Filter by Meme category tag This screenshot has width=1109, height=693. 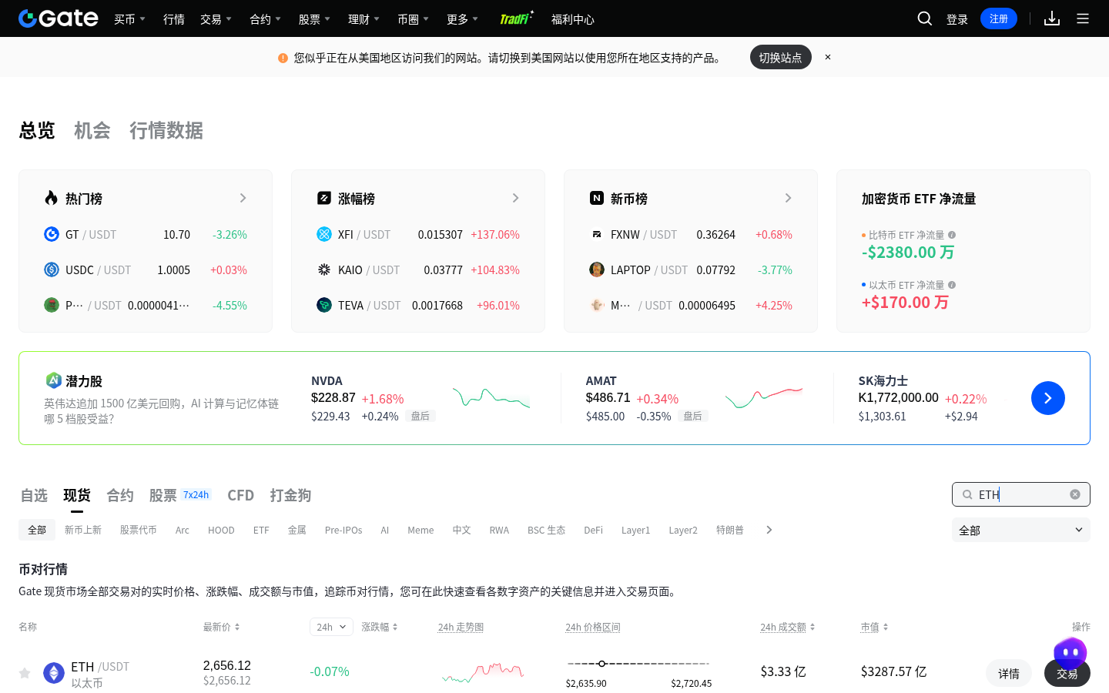coord(420,530)
